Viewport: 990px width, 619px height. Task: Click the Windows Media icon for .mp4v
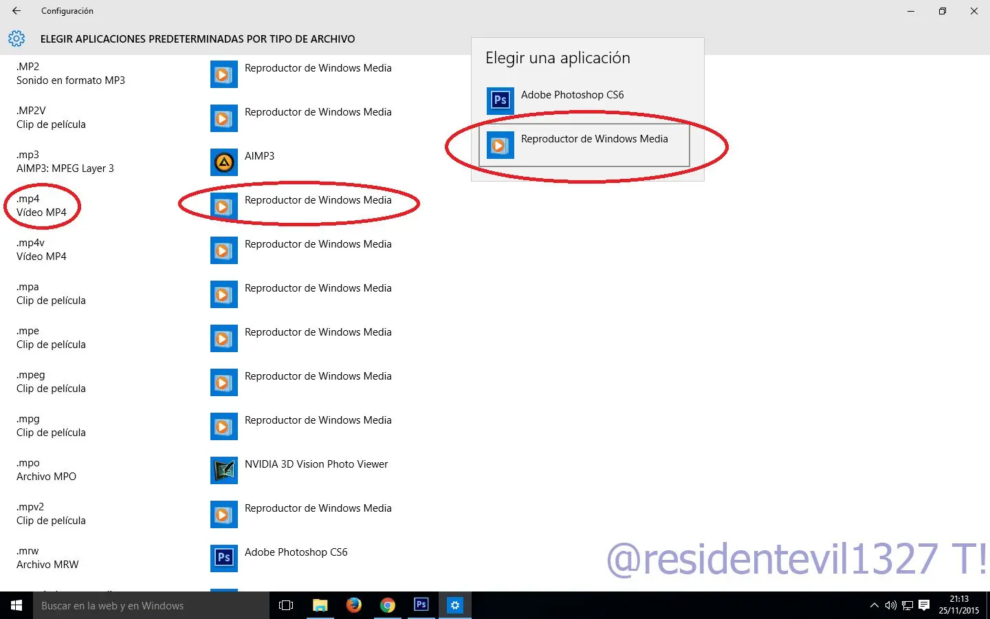pyautogui.click(x=224, y=250)
